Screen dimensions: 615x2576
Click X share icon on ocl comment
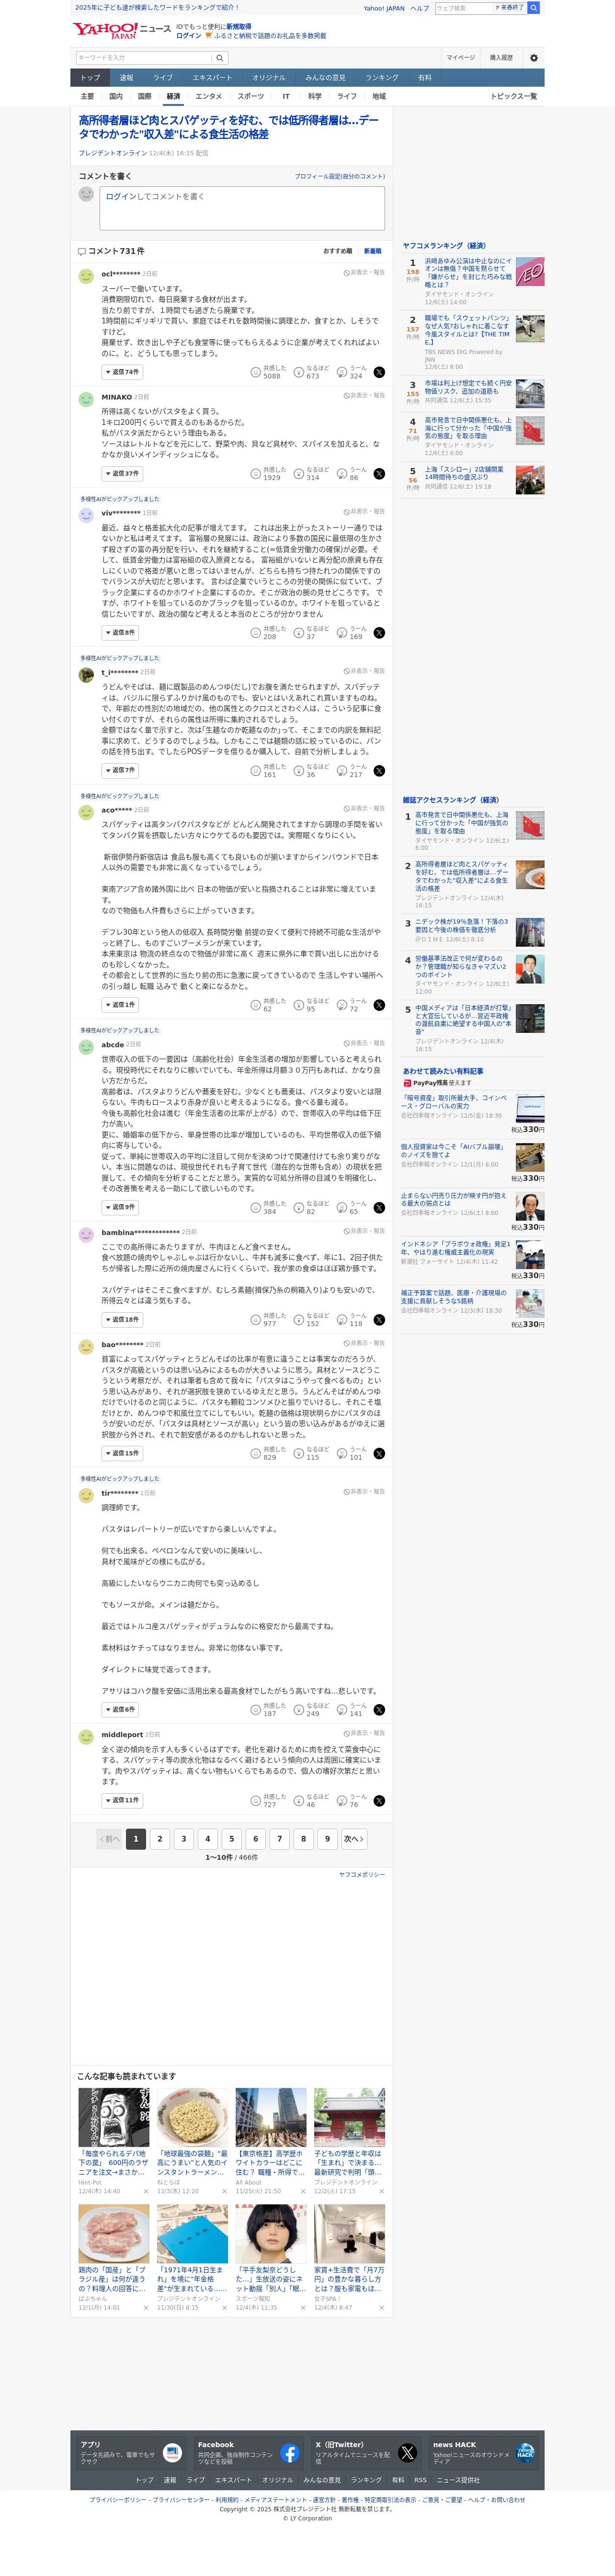(379, 372)
